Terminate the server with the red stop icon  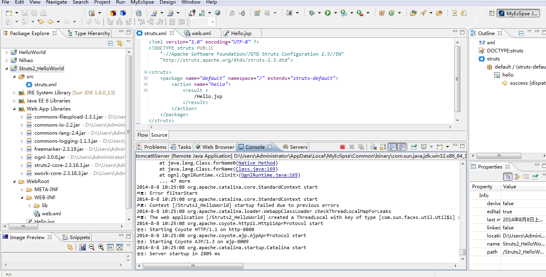342,147
